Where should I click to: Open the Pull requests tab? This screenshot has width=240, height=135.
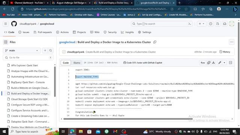(43, 32)
